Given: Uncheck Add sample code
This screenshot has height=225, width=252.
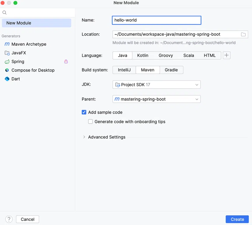Looking at the screenshot, I should click(x=84, y=112).
